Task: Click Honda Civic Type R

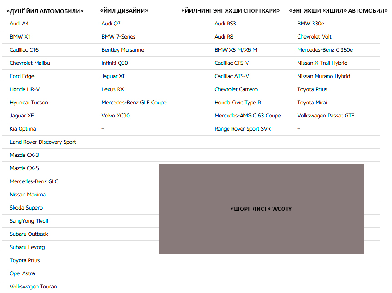Action: coord(238,103)
